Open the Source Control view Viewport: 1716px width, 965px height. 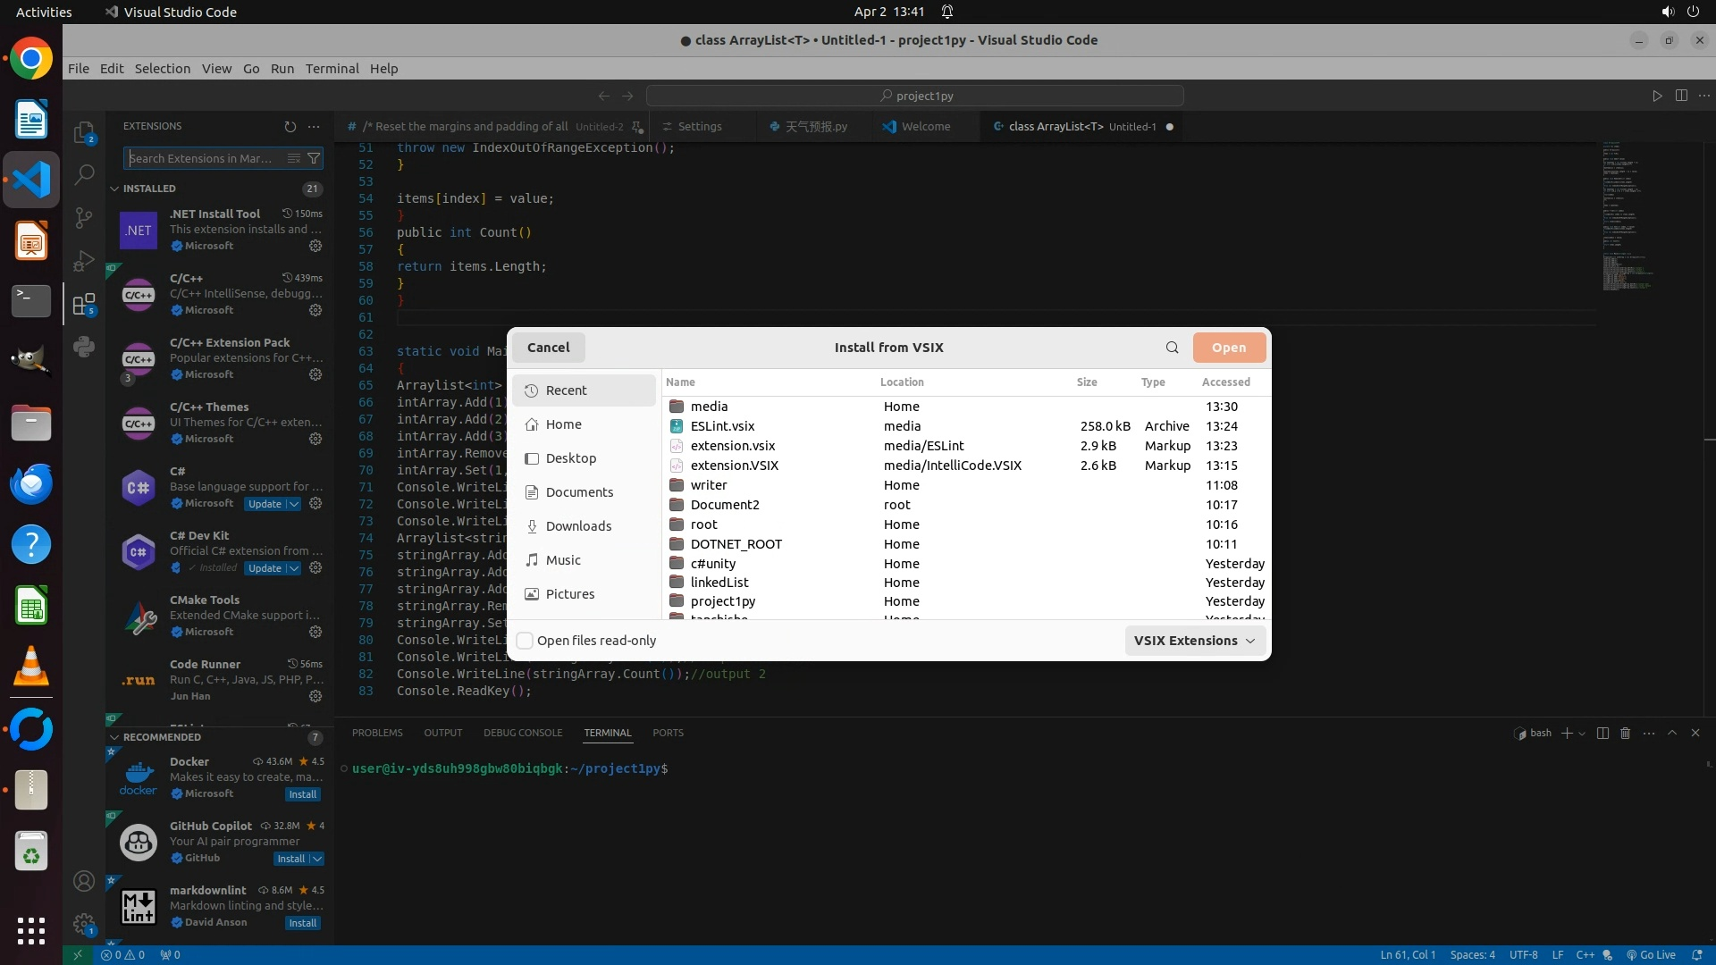[84, 217]
